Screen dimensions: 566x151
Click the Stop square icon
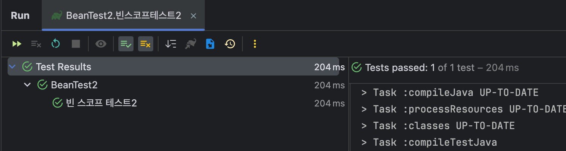point(76,44)
